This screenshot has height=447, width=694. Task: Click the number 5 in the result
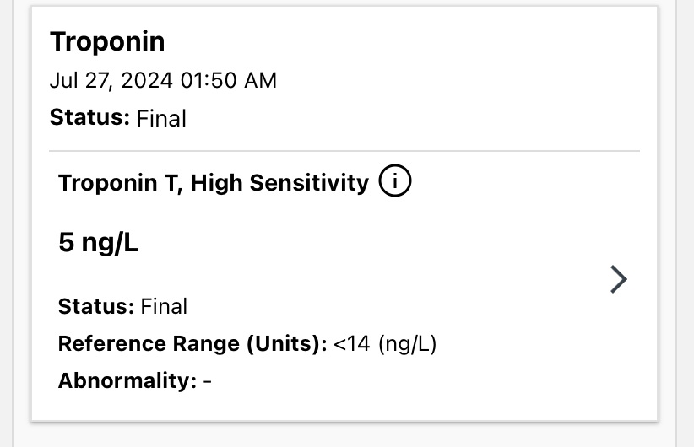[x=66, y=243]
